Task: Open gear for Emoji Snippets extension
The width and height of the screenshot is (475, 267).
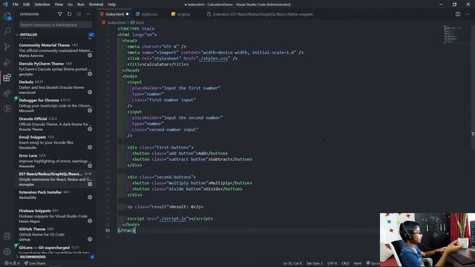Action: click(90, 147)
